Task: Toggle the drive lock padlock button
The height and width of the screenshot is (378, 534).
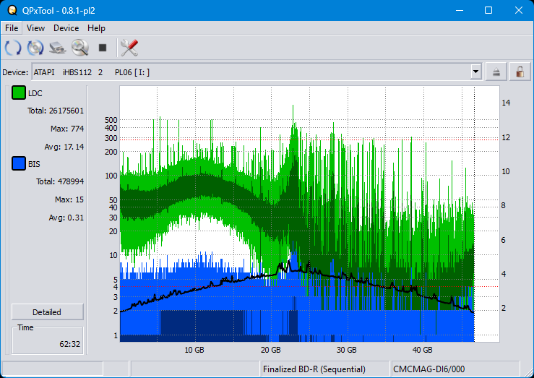Action: click(519, 72)
